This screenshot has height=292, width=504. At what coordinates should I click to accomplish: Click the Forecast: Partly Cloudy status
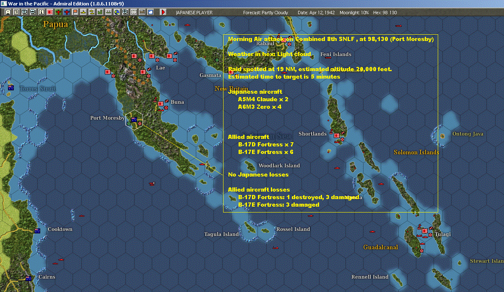tap(266, 13)
